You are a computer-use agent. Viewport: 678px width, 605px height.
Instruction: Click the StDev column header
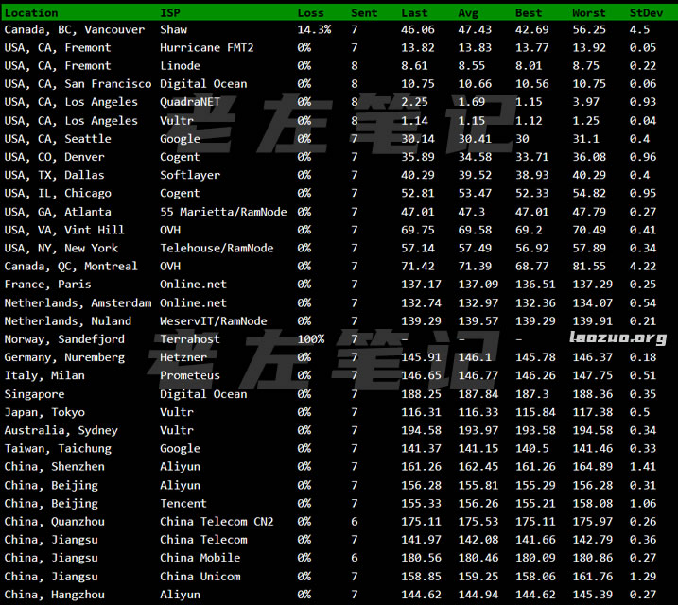[x=646, y=13]
